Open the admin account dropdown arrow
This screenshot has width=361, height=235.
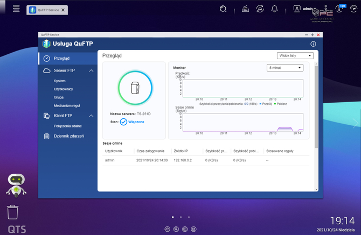(x=315, y=9)
